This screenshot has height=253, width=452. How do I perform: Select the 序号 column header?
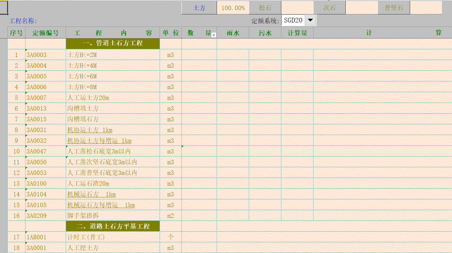[16, 33]
